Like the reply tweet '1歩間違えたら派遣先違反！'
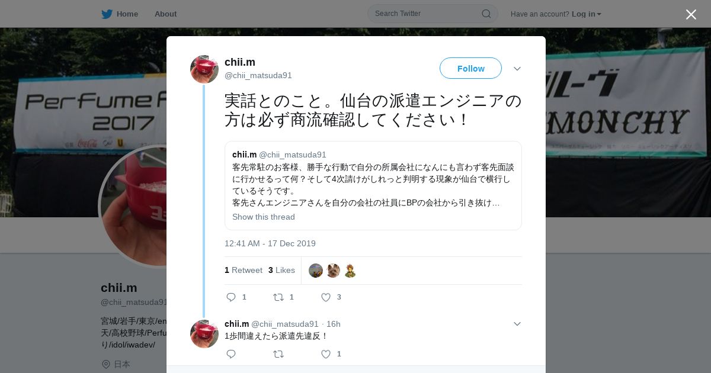711x373 pixels. pos(325,354)
